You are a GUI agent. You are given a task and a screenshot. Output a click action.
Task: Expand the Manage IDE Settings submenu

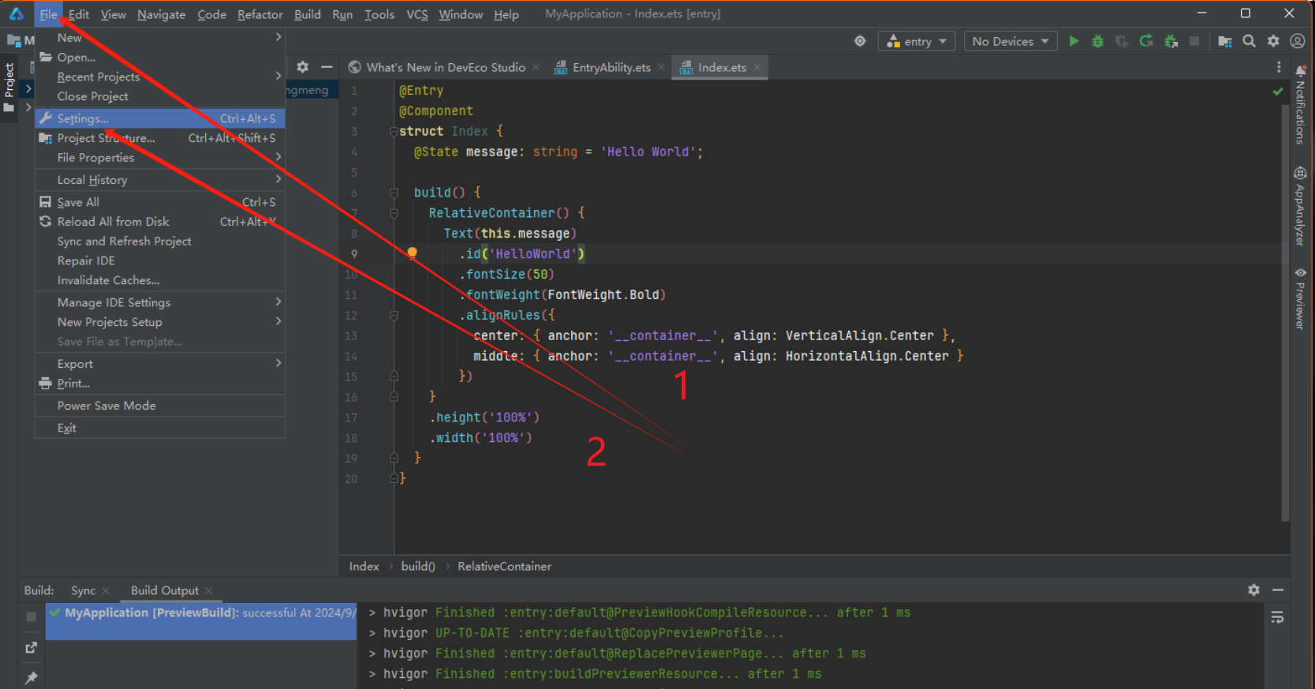160,302
